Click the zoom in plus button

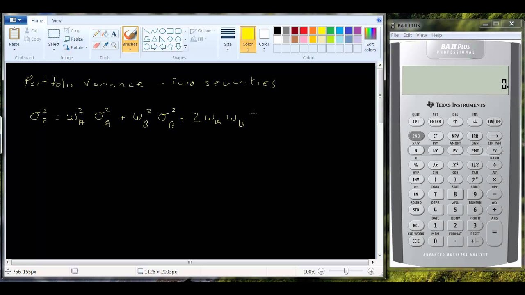coord(371,271)
